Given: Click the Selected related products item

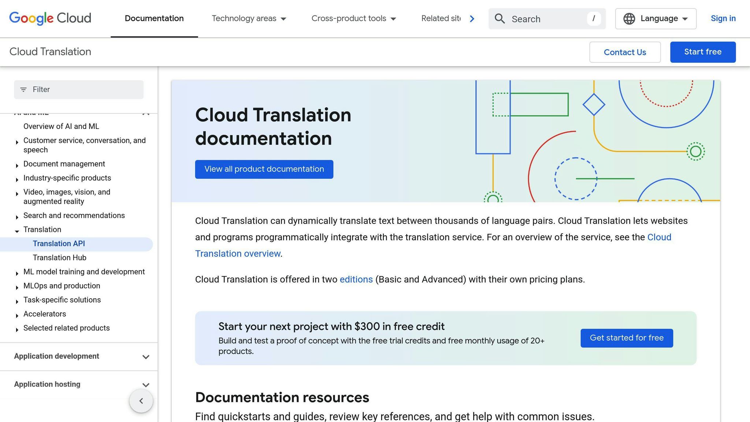Looking at the screenshot, I should click(66, 328).
